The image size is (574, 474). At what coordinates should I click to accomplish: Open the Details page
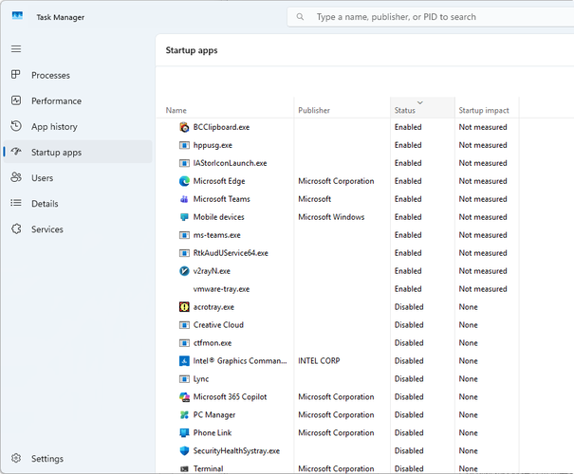[x=78, y=204]
